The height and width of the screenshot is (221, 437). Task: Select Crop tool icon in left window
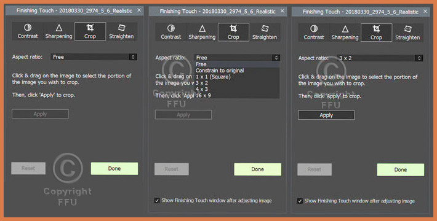tap(90, 31)
